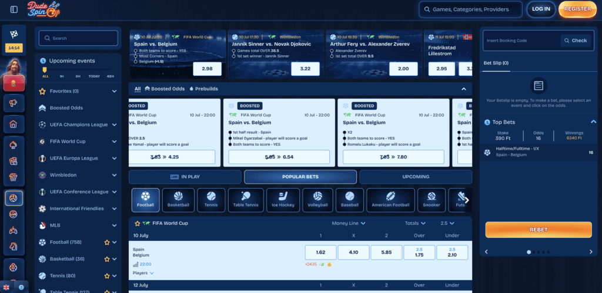Open promotions megaphone icon in left rail
Viewport: 602px width, 293px height.
[14, 103]
